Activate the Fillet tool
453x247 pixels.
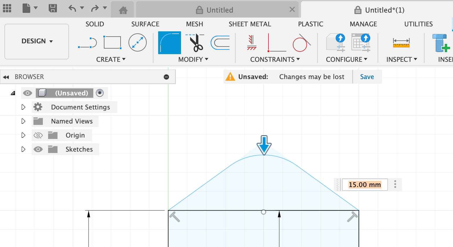169,43
